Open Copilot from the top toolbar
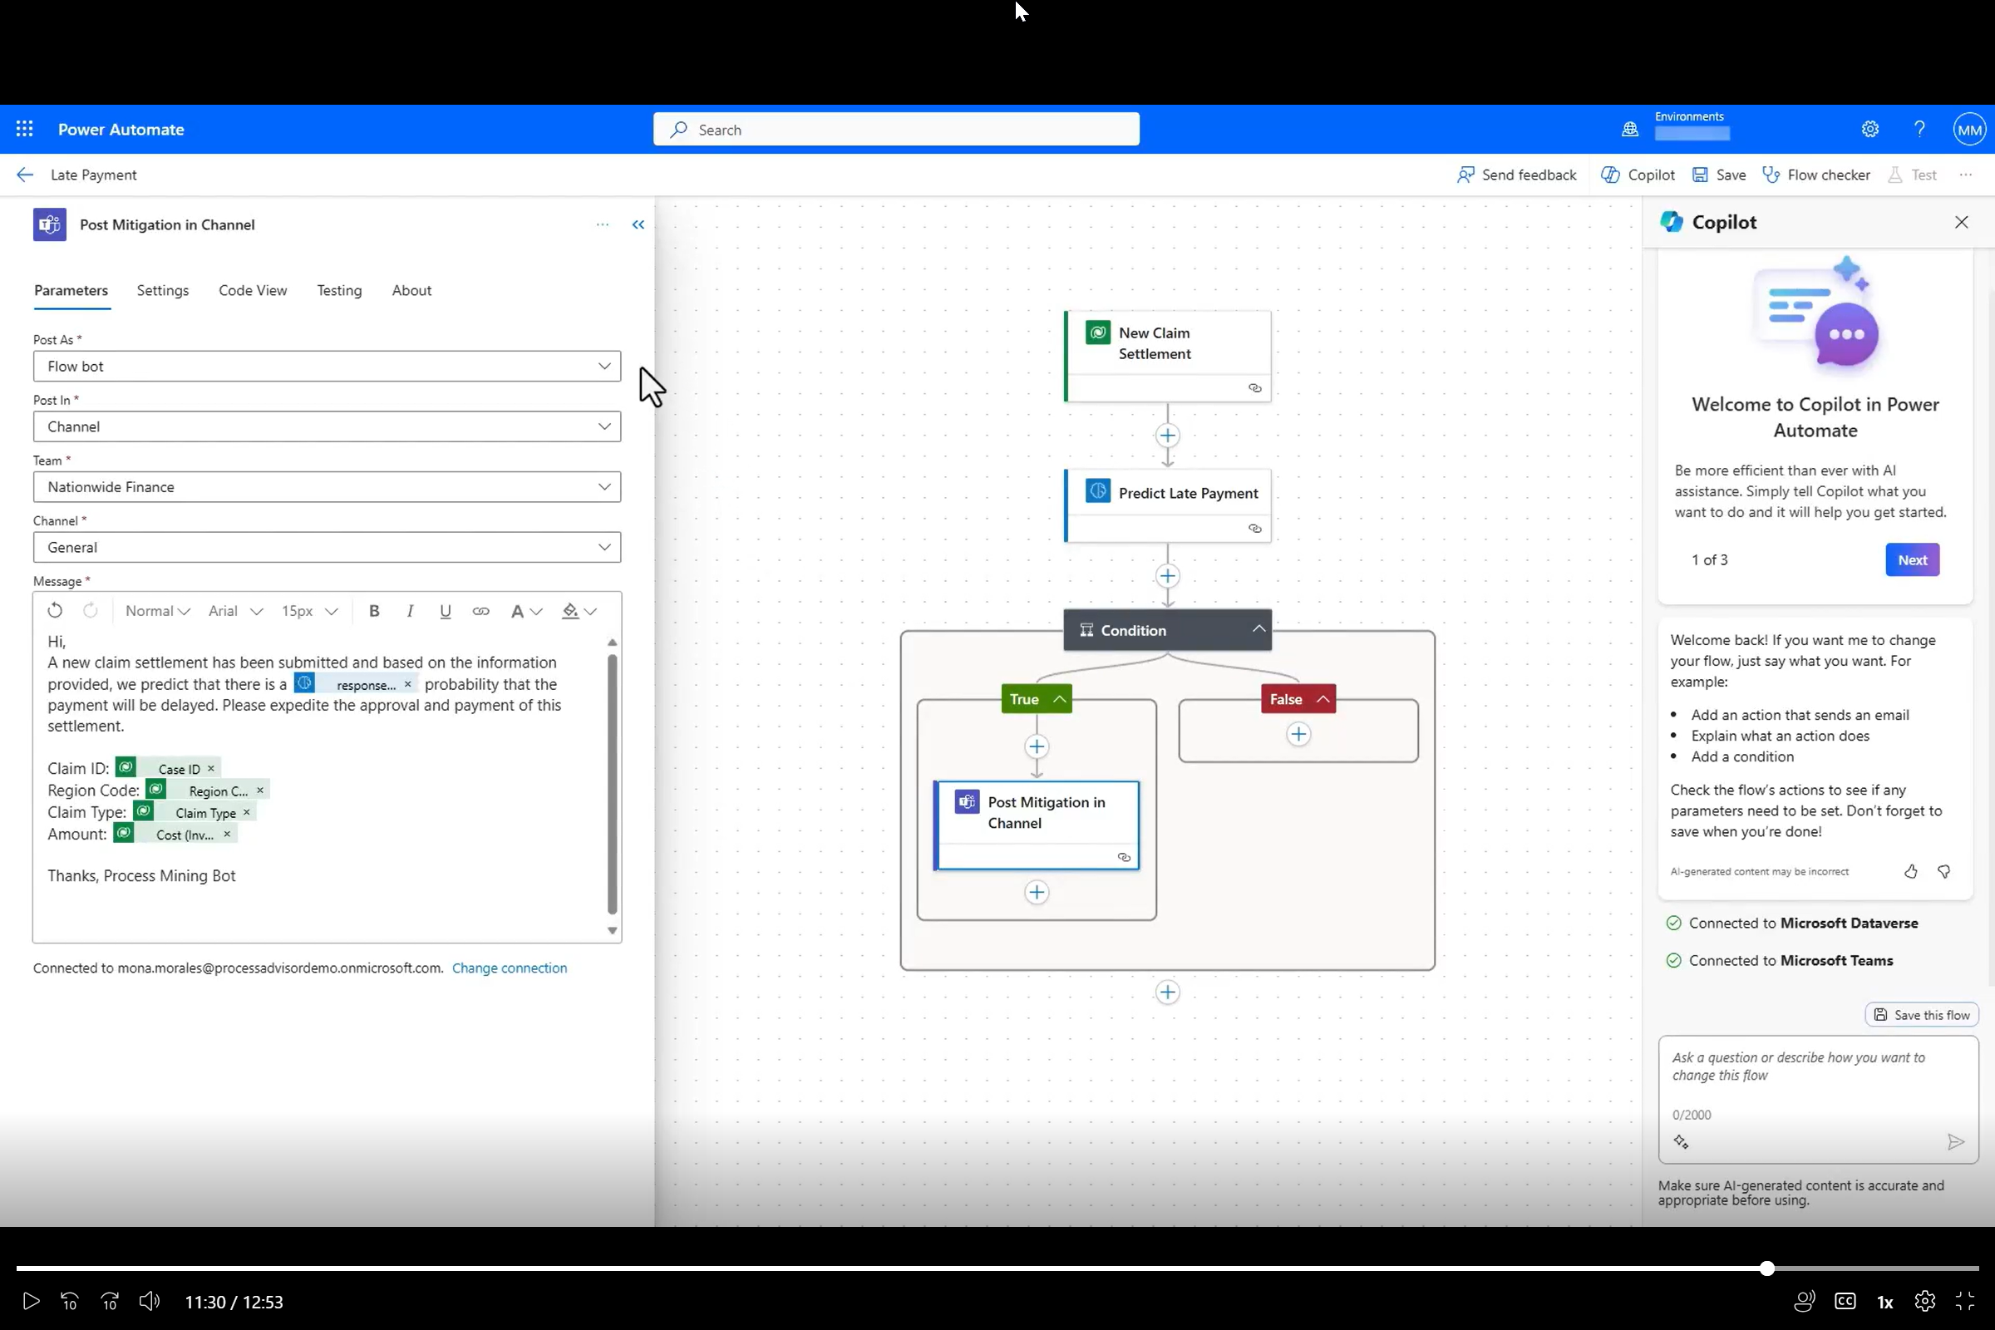The image size is (1995, 1330). 1637,175
